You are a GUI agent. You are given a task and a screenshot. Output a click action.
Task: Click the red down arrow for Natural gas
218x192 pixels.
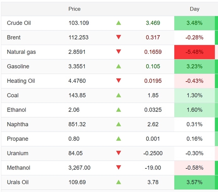coord(119,52)
